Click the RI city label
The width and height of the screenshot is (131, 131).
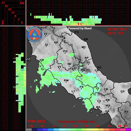(73, 69)
